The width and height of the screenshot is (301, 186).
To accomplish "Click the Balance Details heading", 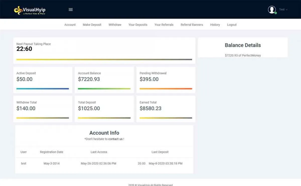I will tap(243, 45).
